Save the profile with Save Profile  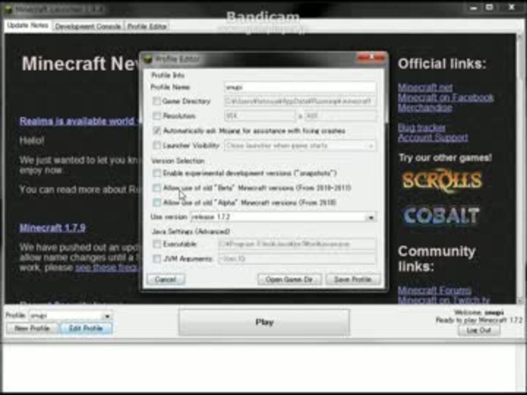pos(353,279)
